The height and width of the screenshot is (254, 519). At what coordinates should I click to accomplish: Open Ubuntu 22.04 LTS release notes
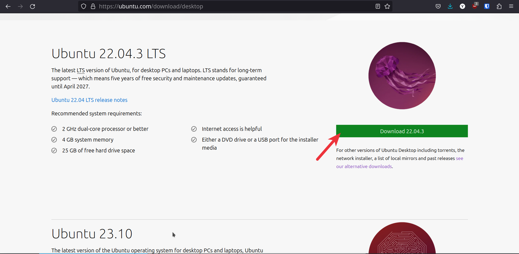click(x=89, y=100)
